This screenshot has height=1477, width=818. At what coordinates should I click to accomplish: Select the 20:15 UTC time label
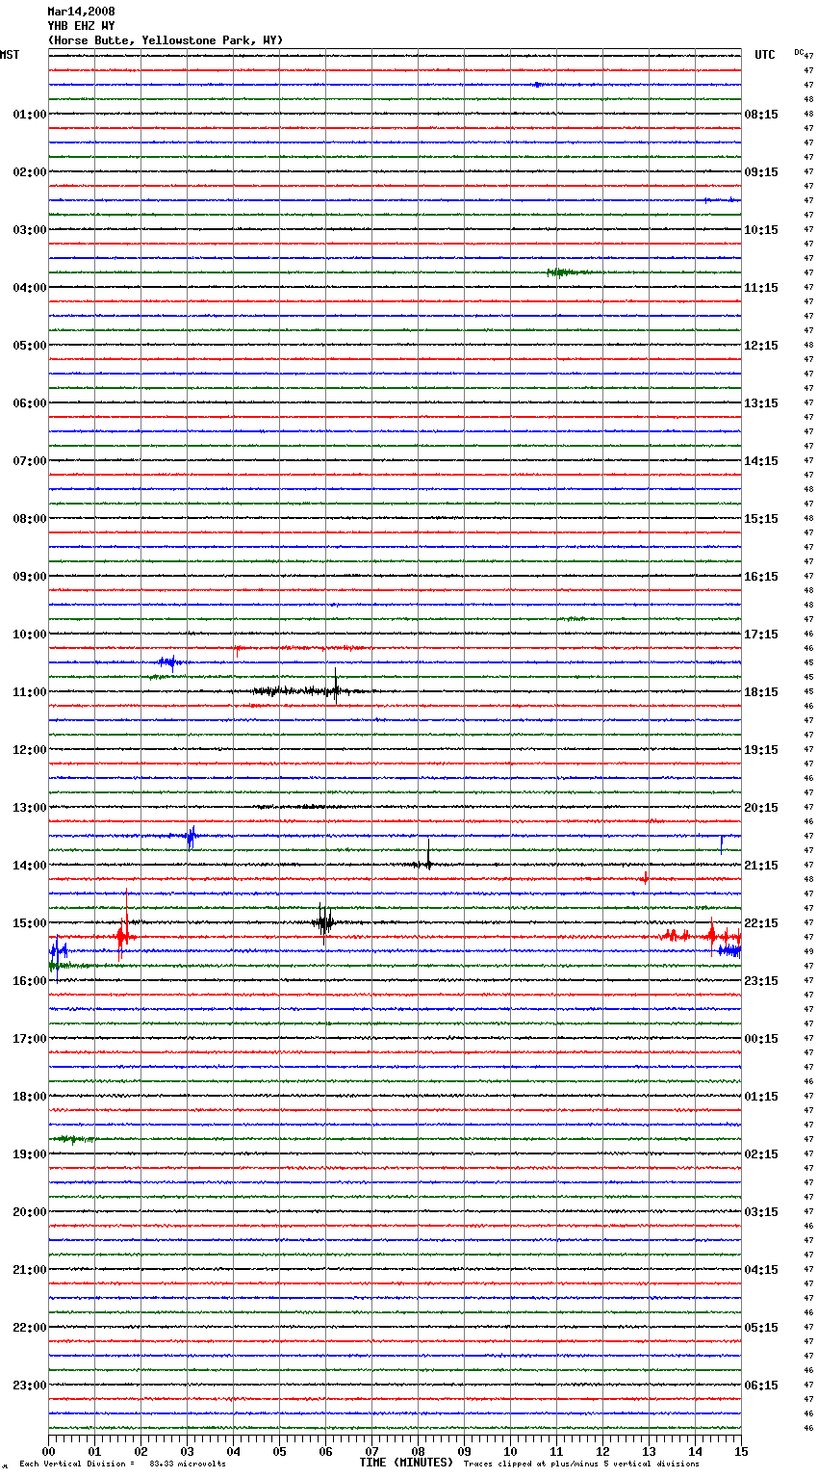(x=761, y=808)
